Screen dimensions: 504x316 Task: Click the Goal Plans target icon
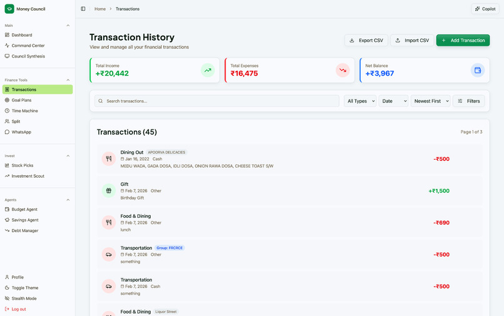7,100
